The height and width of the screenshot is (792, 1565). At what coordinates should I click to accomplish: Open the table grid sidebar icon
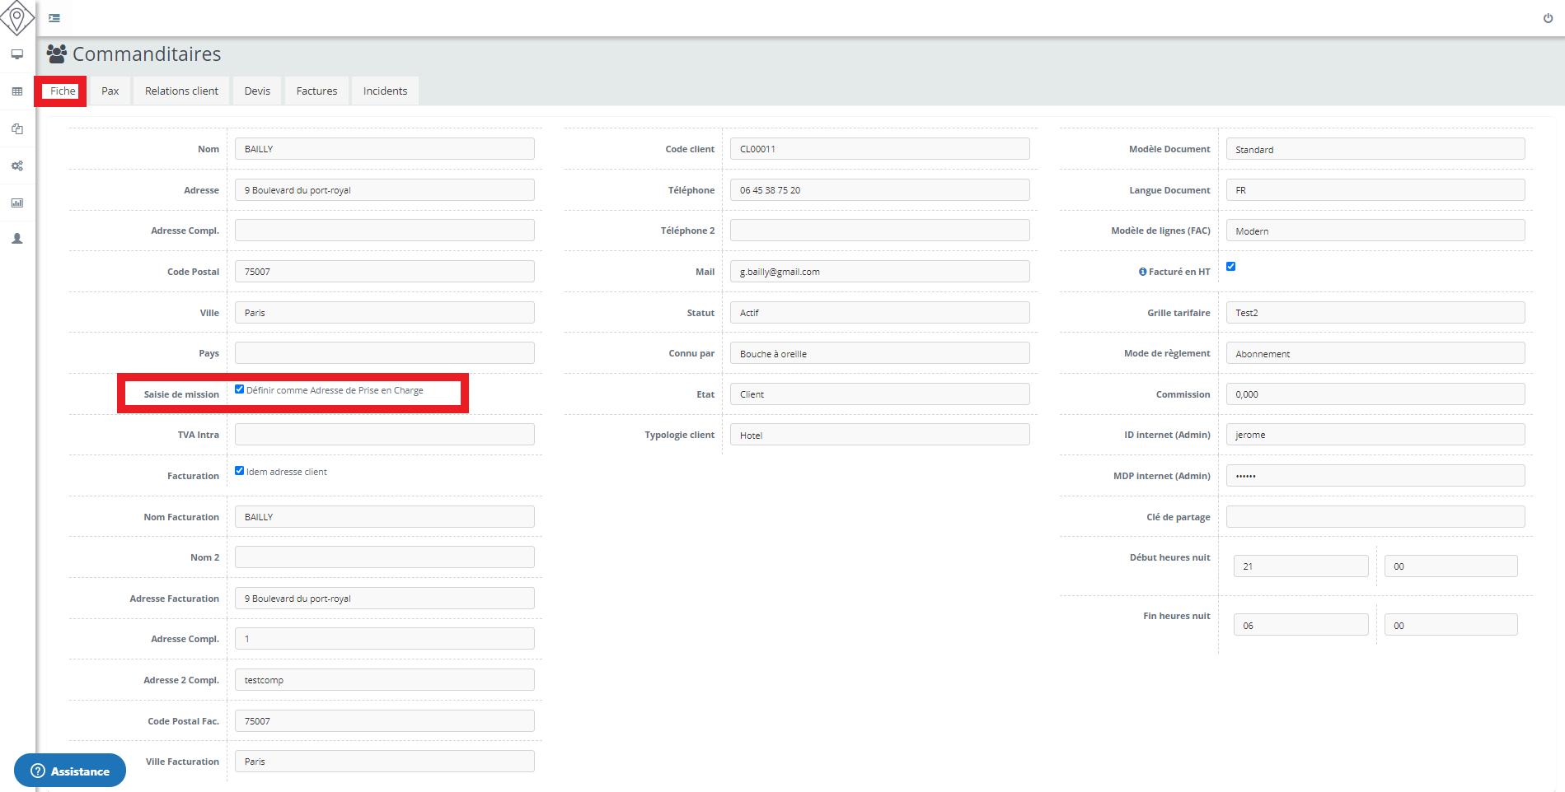pos(16,91)
